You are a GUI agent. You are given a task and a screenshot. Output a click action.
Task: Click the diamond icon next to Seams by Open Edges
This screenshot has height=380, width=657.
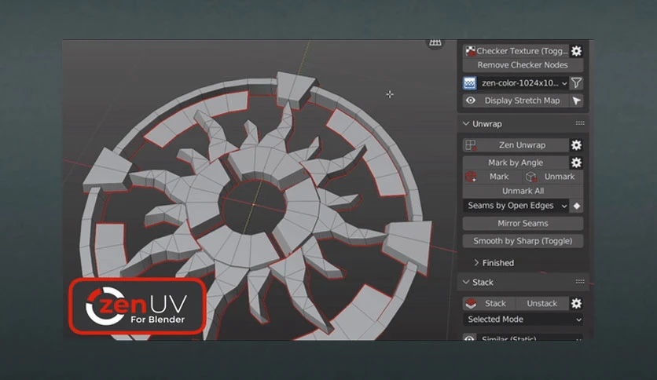click(577, 206)
